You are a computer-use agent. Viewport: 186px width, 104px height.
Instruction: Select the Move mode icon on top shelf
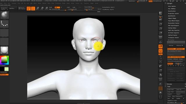click(38, 8)
